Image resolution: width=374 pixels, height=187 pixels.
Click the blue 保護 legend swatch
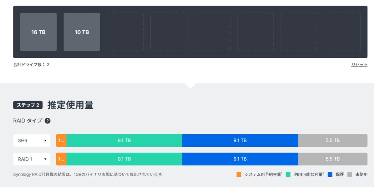pos(330,175)
